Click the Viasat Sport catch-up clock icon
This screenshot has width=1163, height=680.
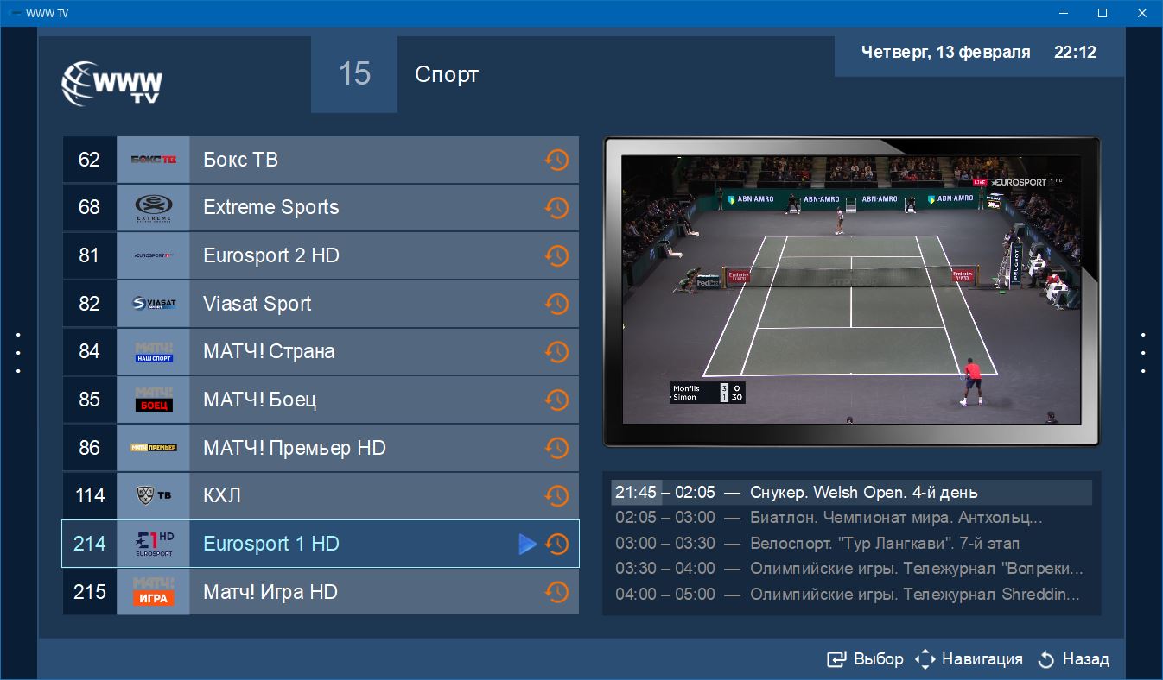[x=557, y=304]
